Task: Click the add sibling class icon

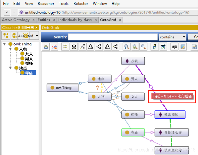Action: click(x=15, y=36)
